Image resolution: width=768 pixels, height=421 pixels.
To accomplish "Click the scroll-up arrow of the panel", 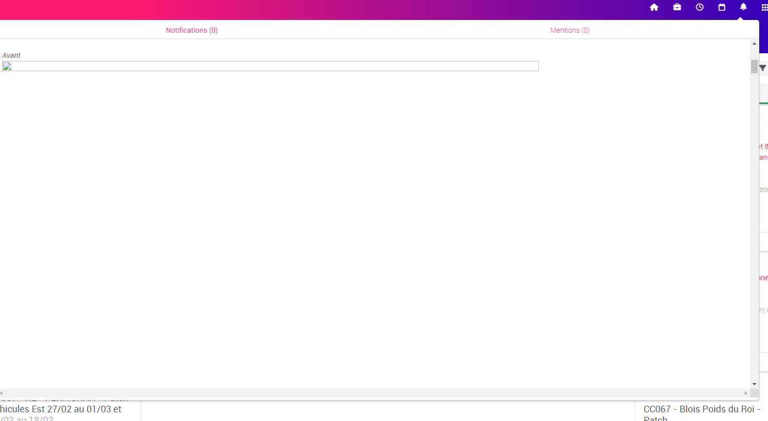I will [754, 43].
